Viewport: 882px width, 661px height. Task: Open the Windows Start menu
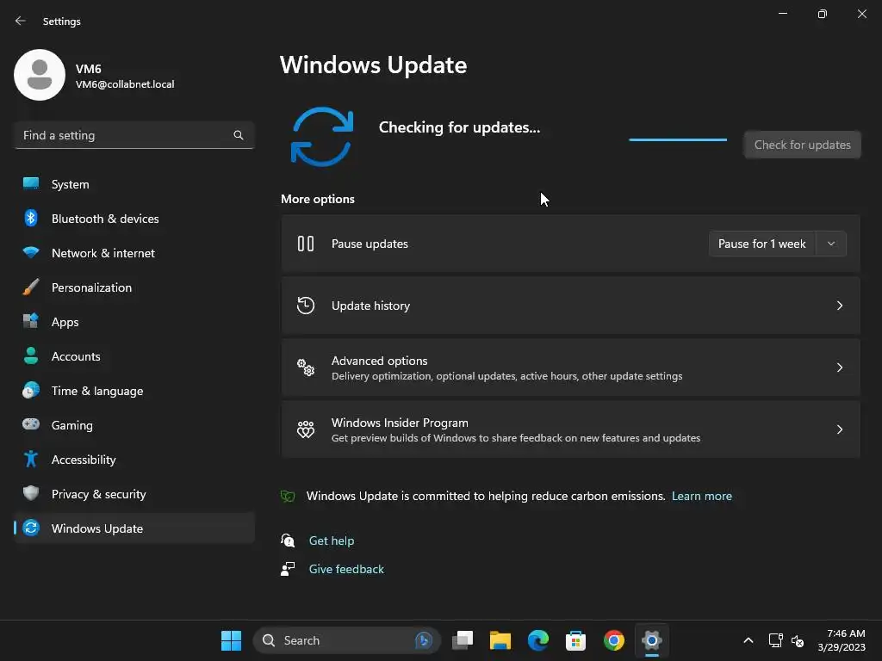[231, 640]
